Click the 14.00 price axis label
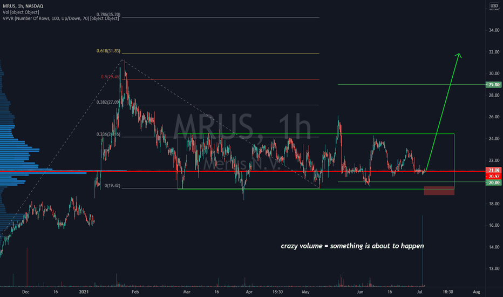 pos(494,247)
